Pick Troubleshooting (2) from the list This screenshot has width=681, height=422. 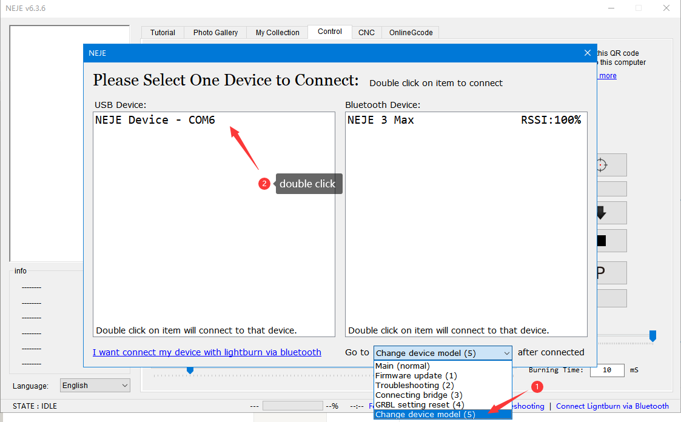click(415, 386)
